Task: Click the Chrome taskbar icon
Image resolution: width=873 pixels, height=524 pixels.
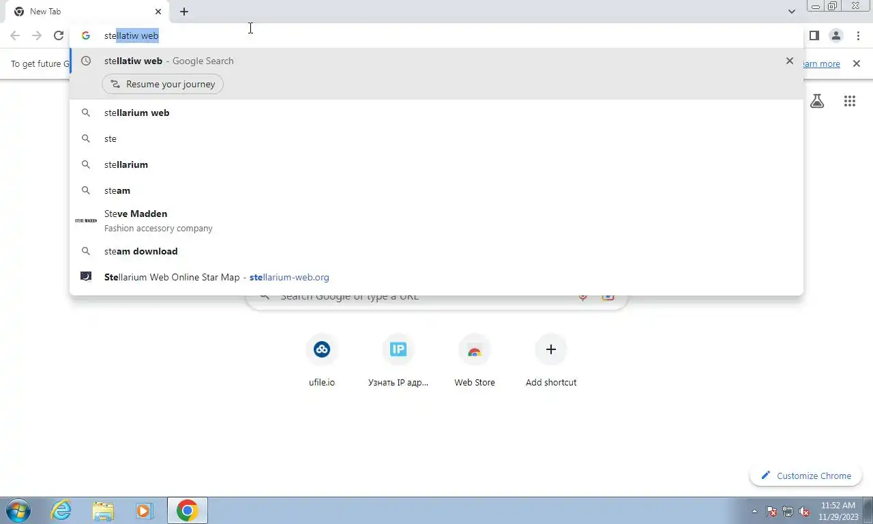Action: [187, 510]
